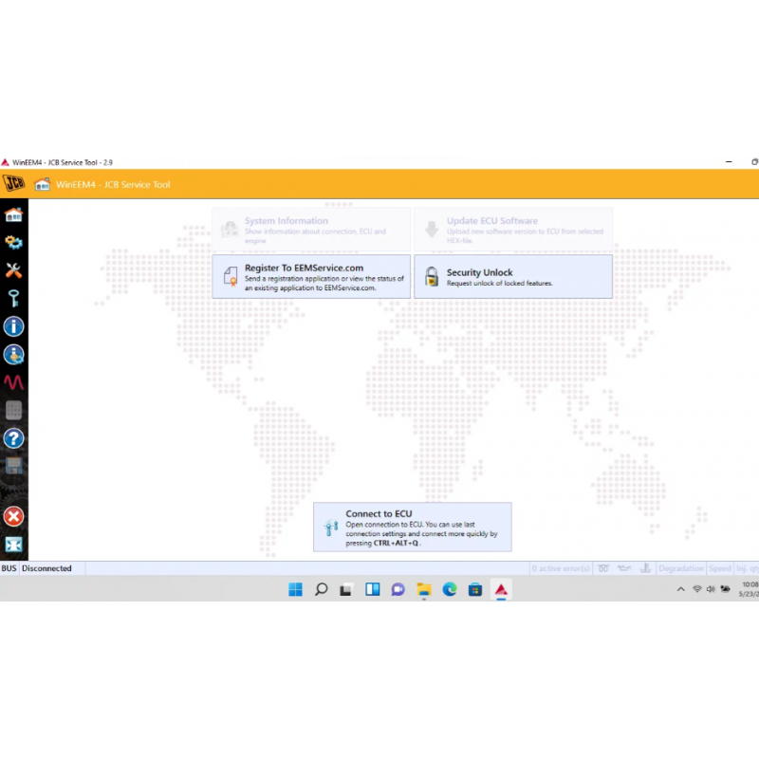This screenshot has width=759, height=759.
Task: Select the screwdriver and wrench tools icon
Action: (13, 270)
